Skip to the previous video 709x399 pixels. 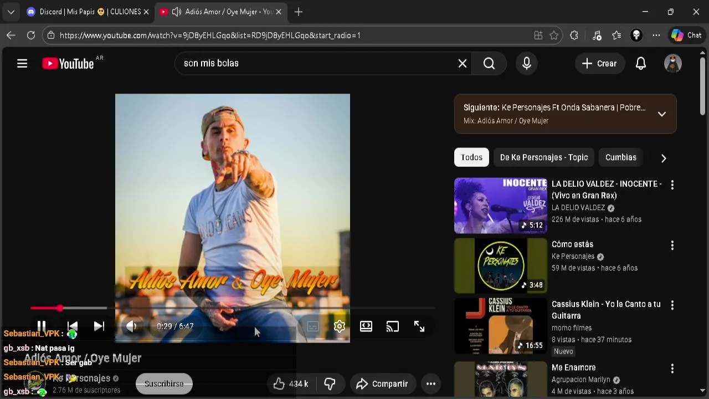pos(73,326)
